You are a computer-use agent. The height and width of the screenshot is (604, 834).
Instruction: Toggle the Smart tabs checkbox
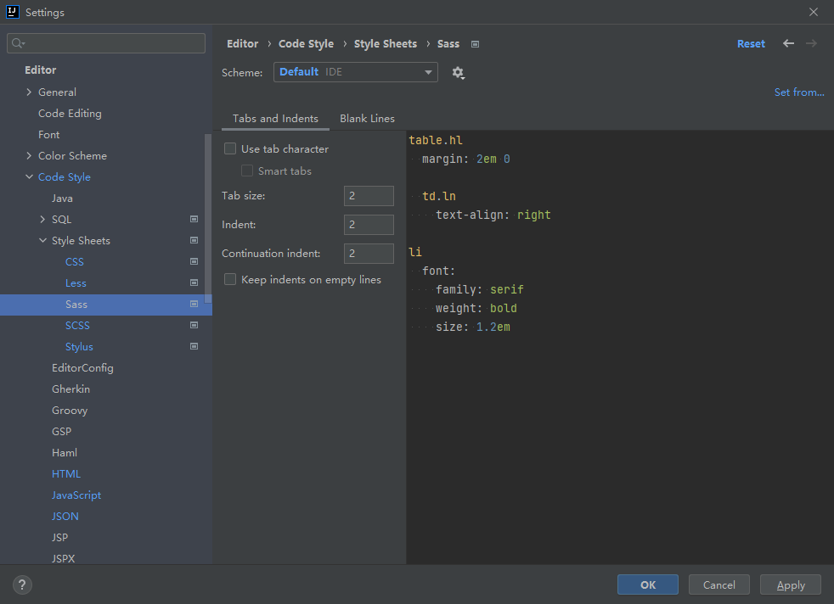(x=247, y=171)
